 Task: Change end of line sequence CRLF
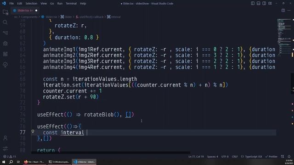coord(235,156)
